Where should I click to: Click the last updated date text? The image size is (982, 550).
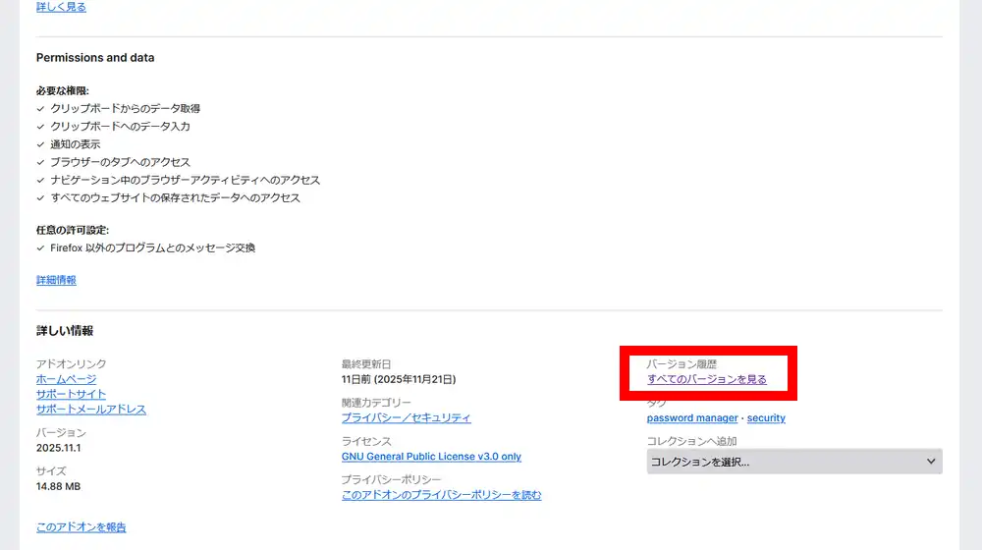click(x=398, y=379)
